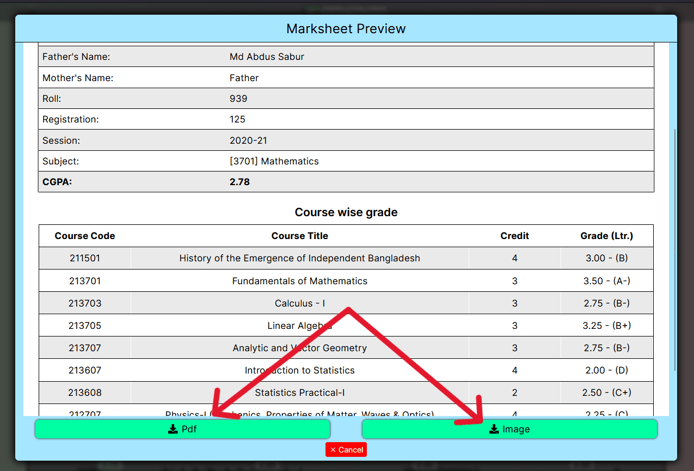Select the Introduction to Statistics row title
The width and height of the screenshot is (694, 471).
[x=299, y=370]
